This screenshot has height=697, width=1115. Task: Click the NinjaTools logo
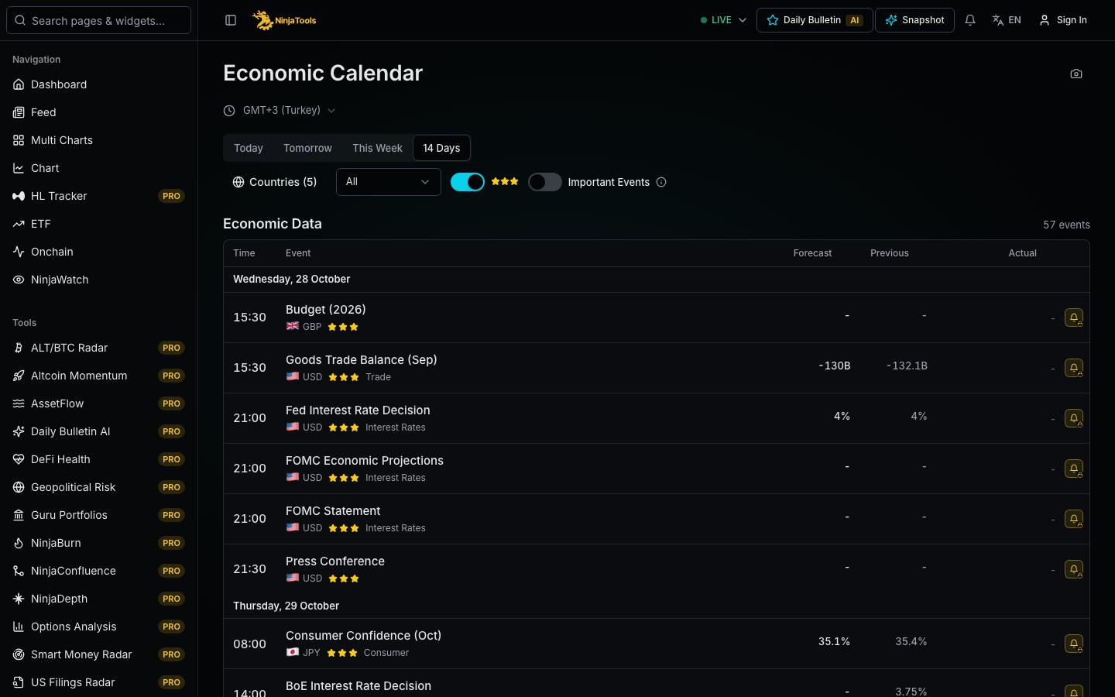point(285,20)
